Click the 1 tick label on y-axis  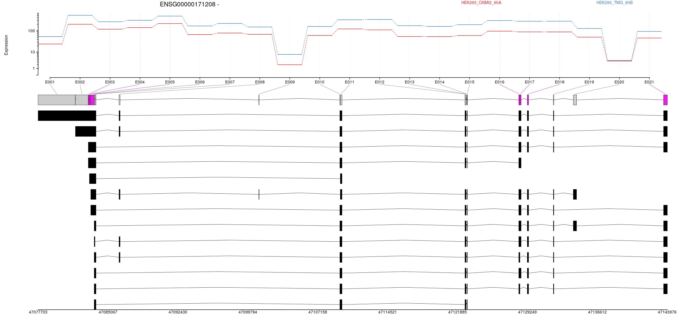coord(34,68)
